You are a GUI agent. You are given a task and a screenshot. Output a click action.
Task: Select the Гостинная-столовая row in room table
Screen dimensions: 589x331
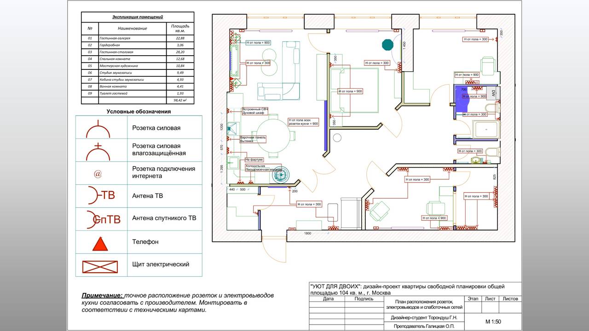(138, 52)
